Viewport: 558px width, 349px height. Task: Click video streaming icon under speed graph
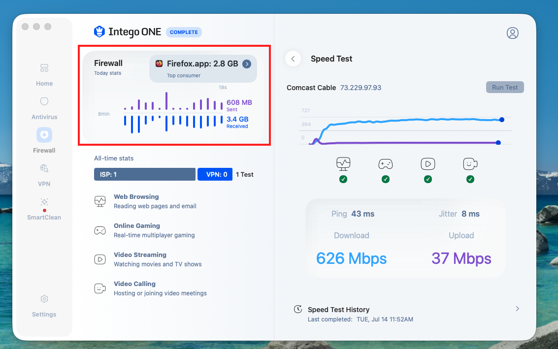point(428,163)
